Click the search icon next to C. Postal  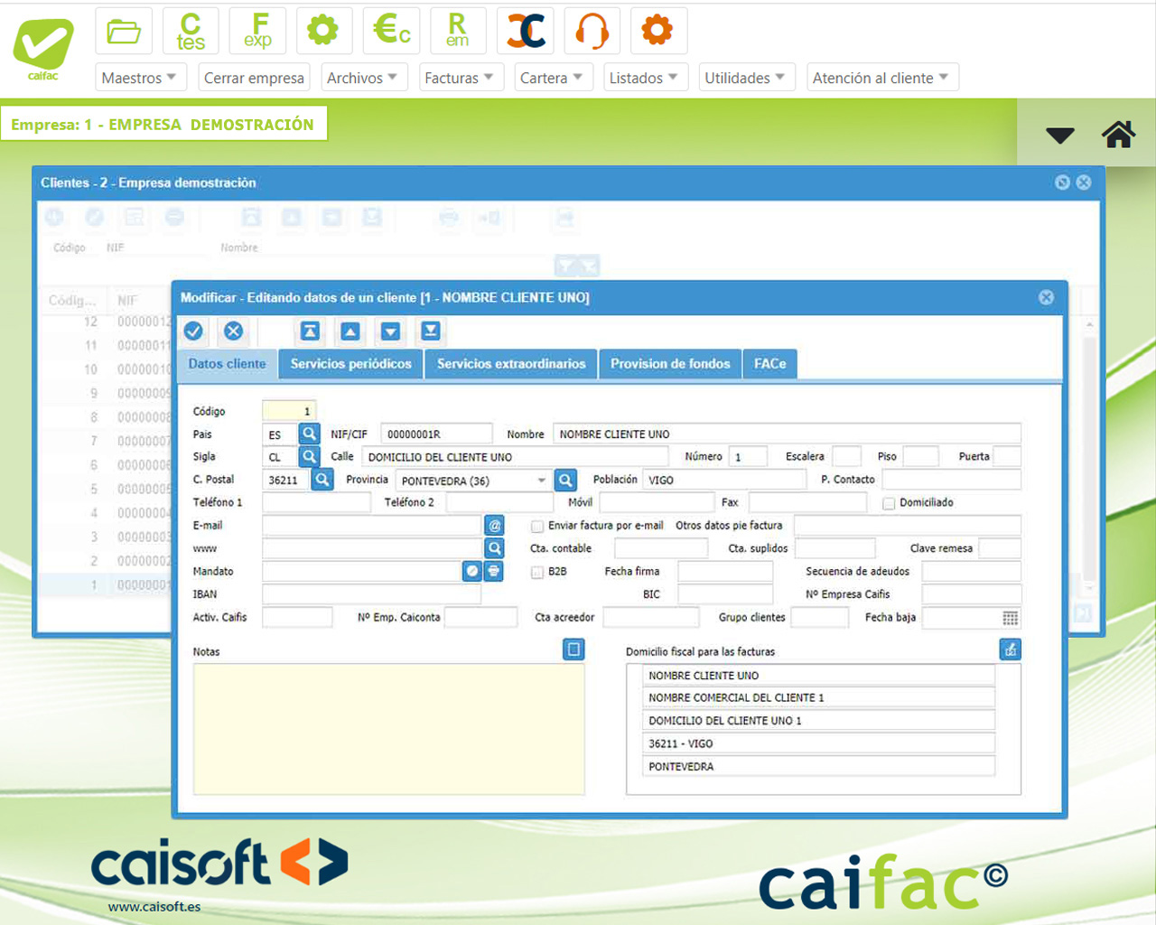322,480
